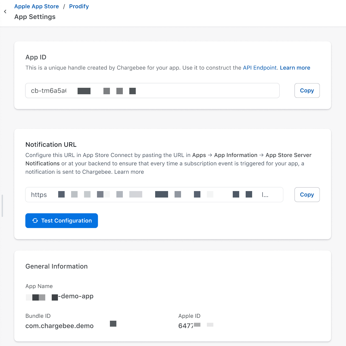The height and width of the screenshot is (346, 346).
Task: Open the API Endpoint link
Action: click(260, 68)
